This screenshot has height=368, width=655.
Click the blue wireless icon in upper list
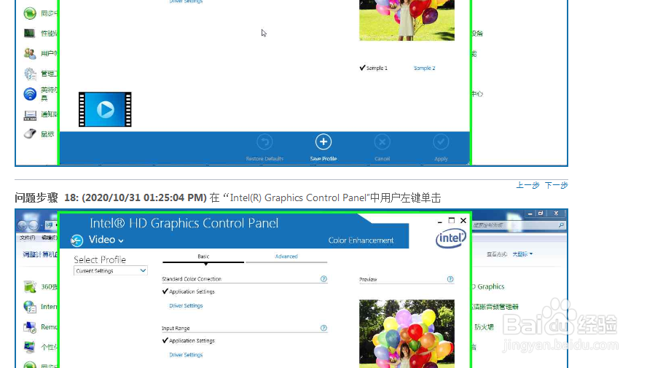pyautogui.click(x=30, y=94)
